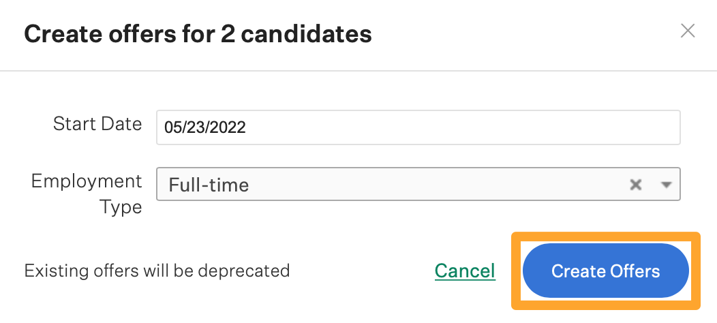Click the Full-time selected value text
Screen dimensions: 717x323
click(x=209, y=185)
